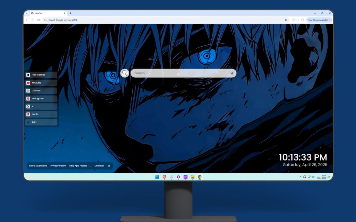Open the Privacy Policy link
The height and width of the screenshot is (222, 356).
point(58,166)
